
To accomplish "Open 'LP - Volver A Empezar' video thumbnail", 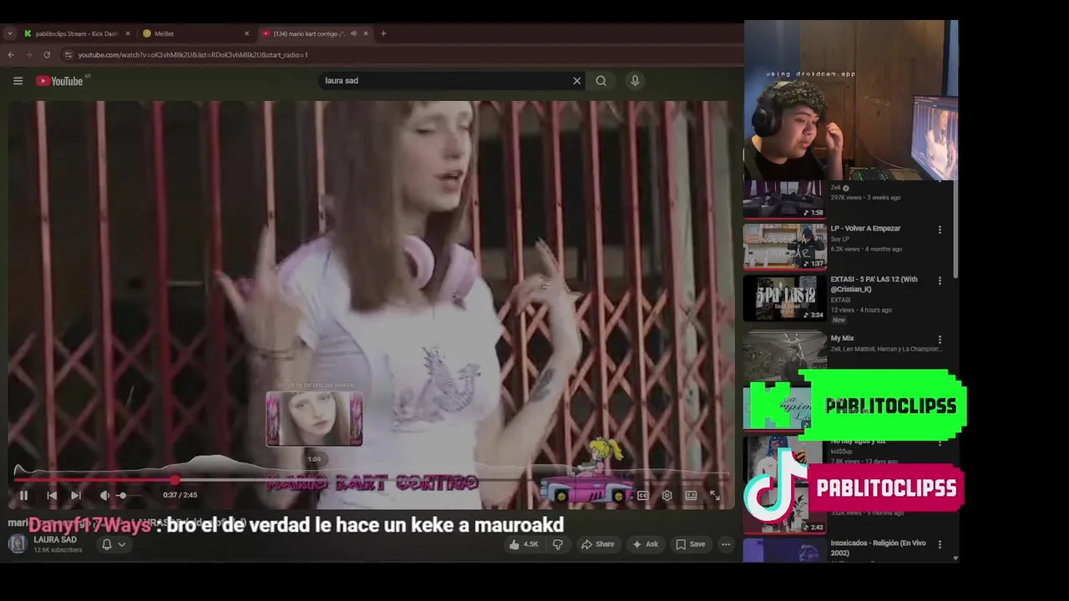I will pyautogui.click(x=785, y=246).
